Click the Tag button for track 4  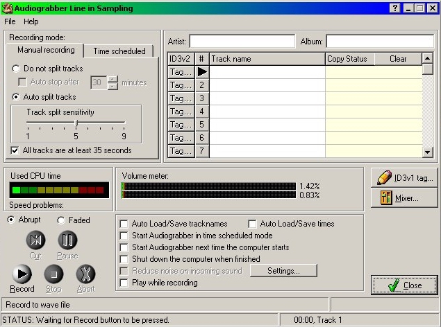(181, 112)
